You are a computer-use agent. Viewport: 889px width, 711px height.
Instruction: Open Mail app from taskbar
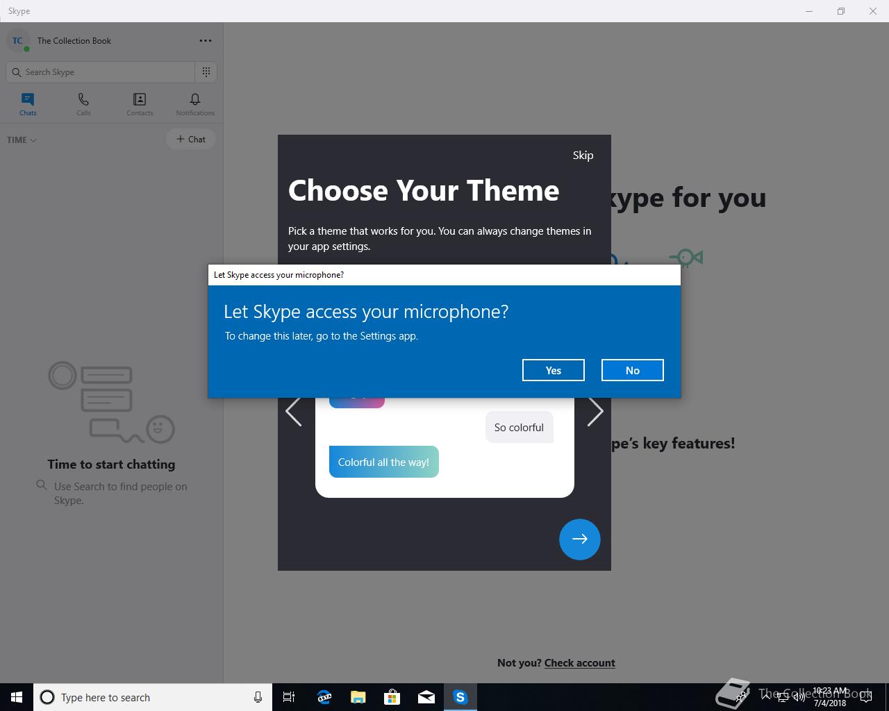pos(426,697)
